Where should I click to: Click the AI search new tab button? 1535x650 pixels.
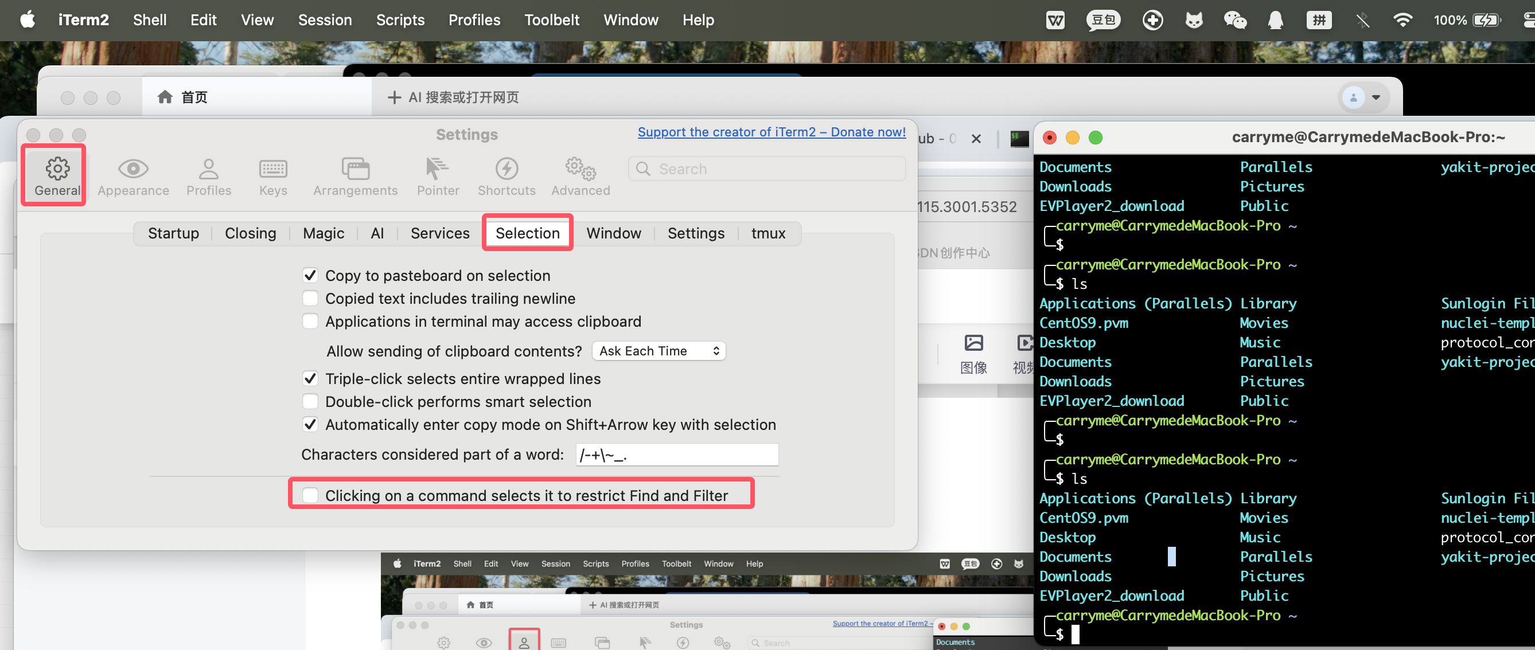[454, 97]
